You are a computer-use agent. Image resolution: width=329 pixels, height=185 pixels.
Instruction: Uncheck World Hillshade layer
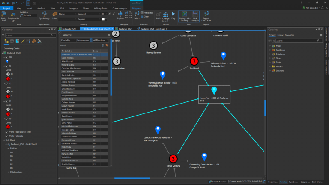(x=7, y=136)
